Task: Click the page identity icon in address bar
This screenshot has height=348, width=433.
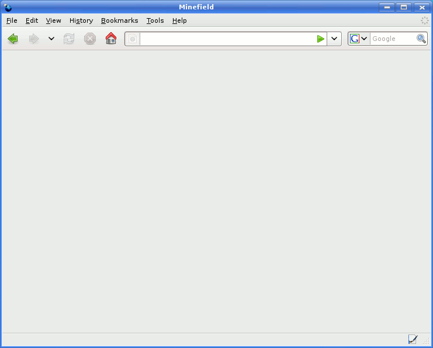Action: click(x=133, y=39)
